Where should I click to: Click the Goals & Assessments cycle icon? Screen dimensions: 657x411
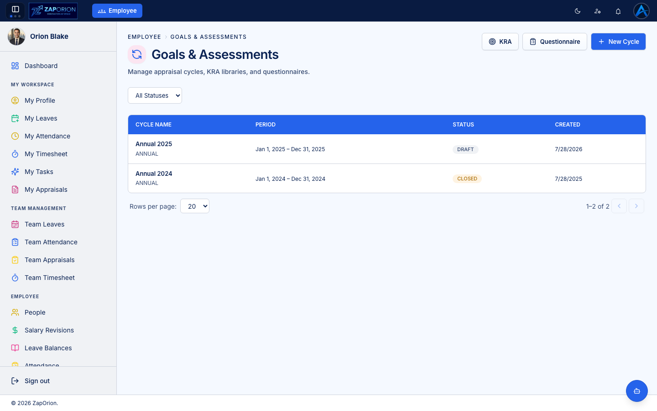pyautogui.click(x=137, y=55)
